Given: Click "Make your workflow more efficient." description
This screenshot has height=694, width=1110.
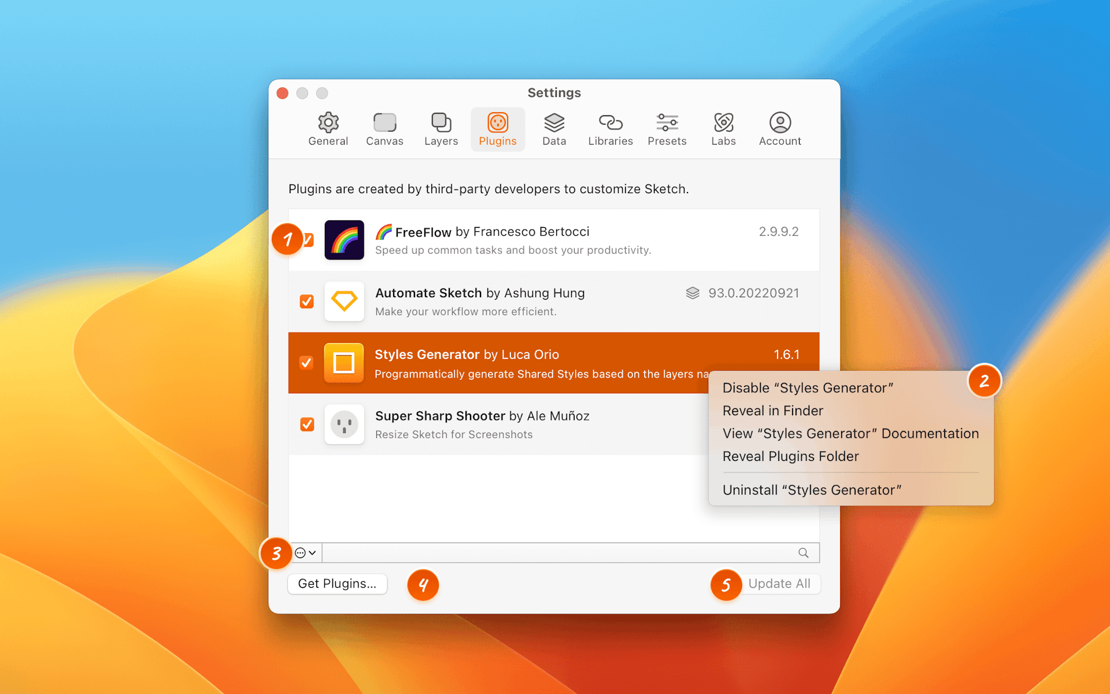Looking at the screenshot, I should tap(466, 312).
